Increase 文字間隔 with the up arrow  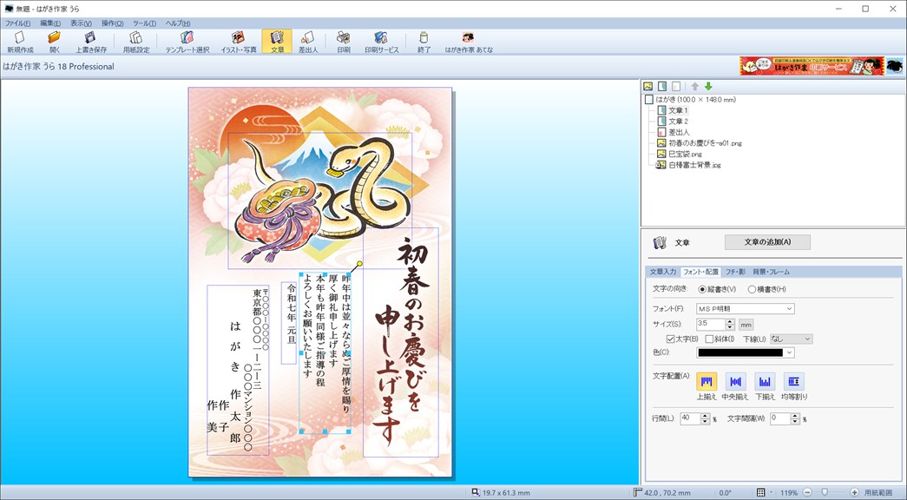[x=795, y=416]
